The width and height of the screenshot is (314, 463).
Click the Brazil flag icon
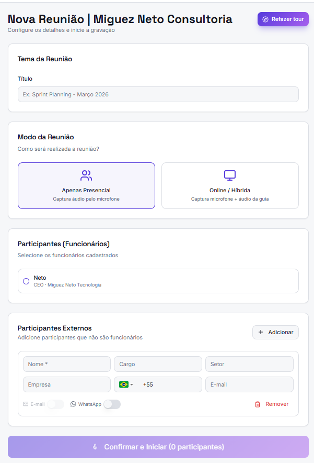pyautogui.click(x=124, y=384)
